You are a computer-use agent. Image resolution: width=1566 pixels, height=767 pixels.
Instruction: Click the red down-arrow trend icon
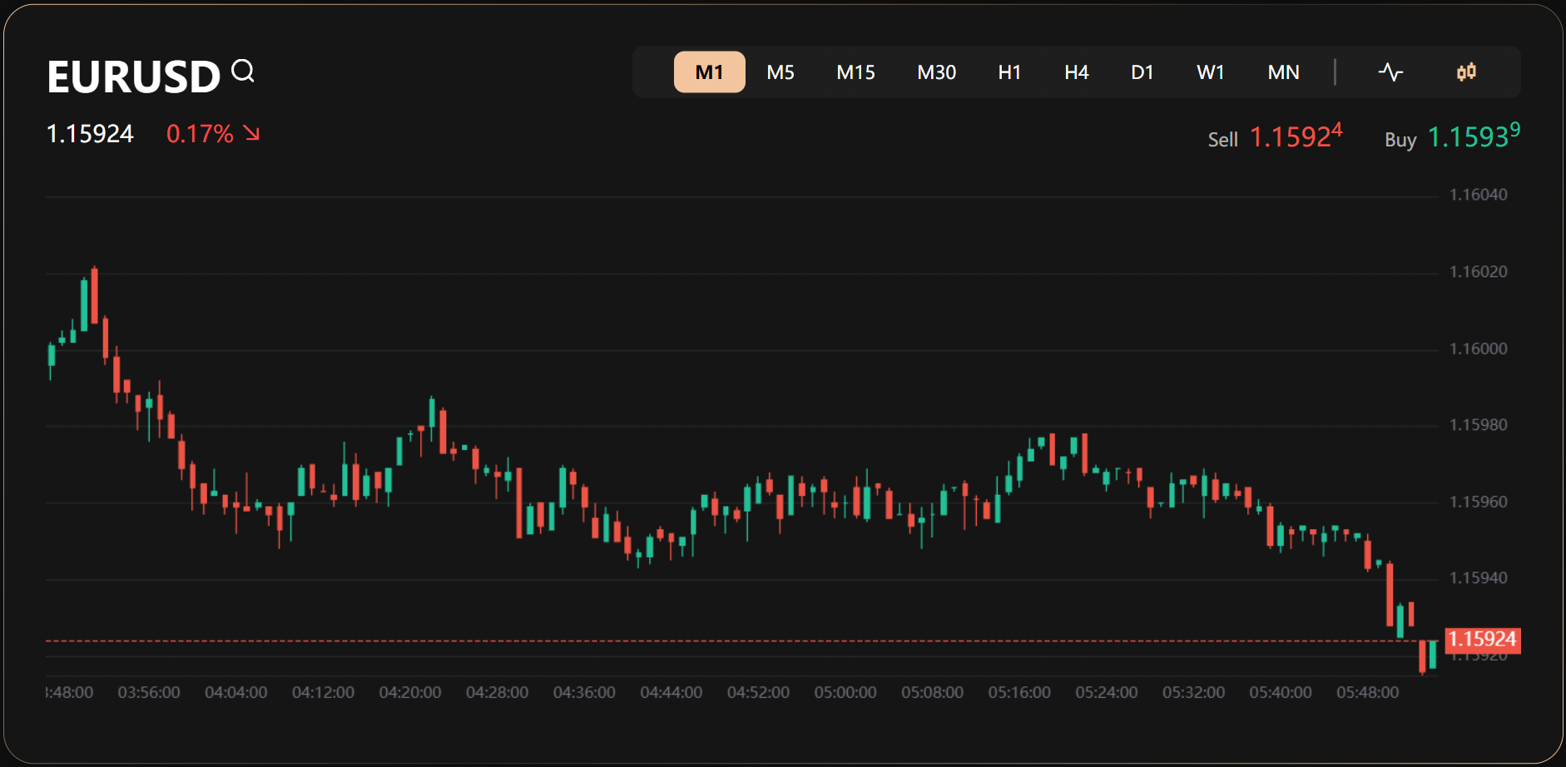pyautogui.click(x=251, y=133)
